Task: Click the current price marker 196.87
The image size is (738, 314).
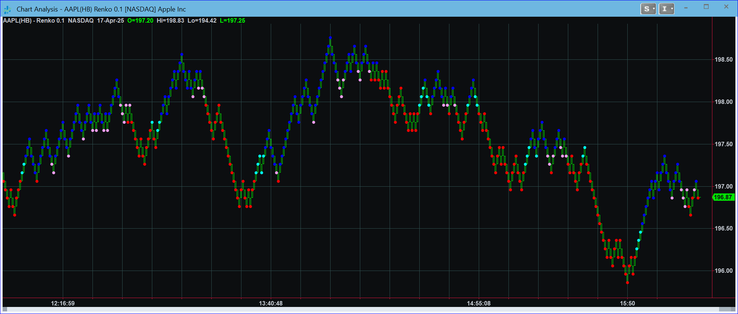Action: (x=724, y=197)
